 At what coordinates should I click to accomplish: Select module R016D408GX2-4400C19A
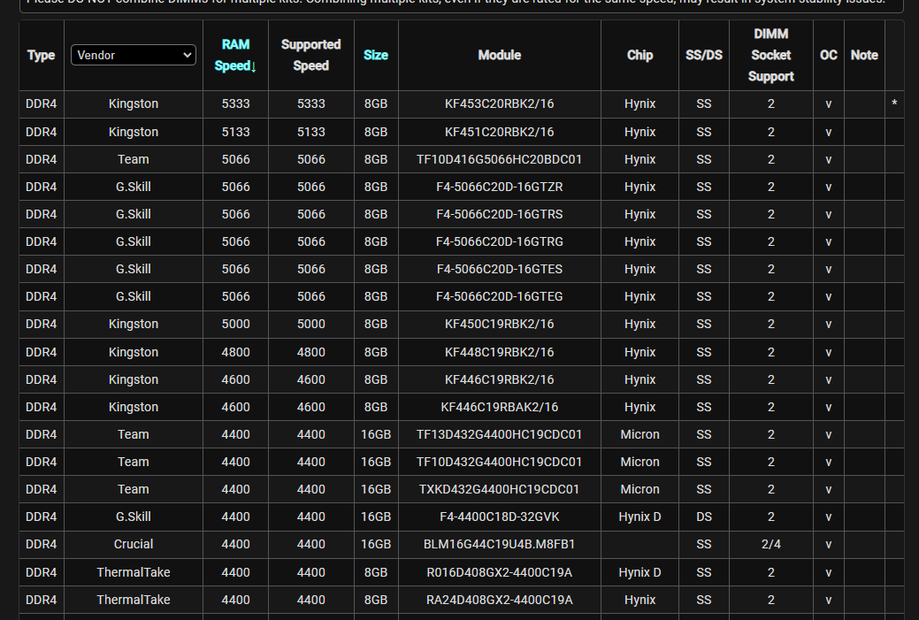tap(500, 572)
